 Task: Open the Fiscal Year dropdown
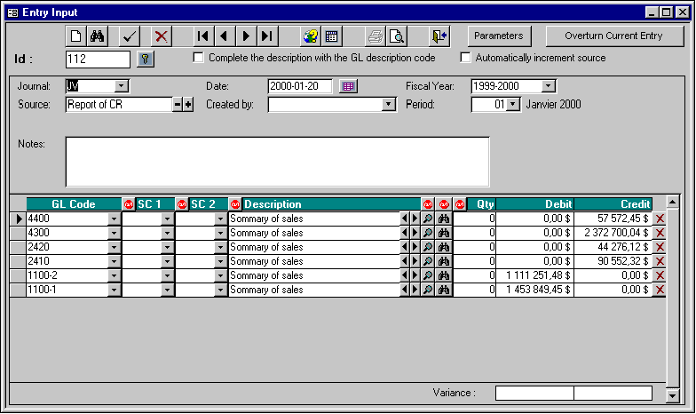(x=548, y=86)
